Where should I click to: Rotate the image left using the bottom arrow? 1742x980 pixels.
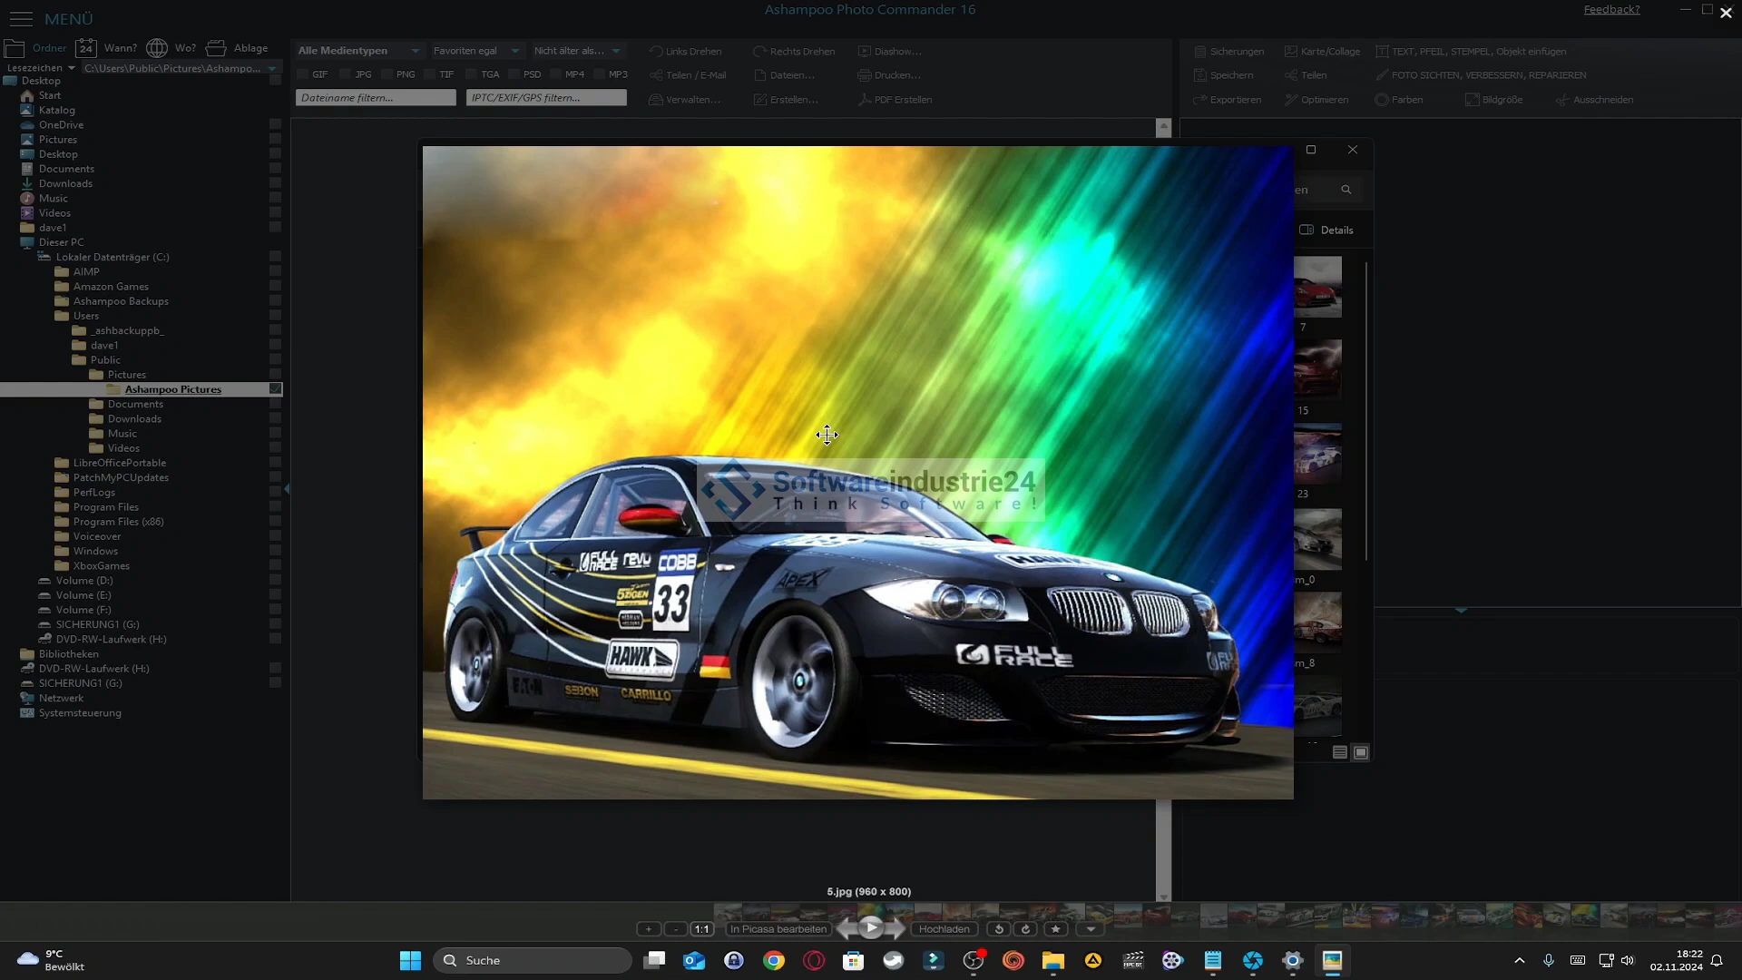click(x=999, y=929)
